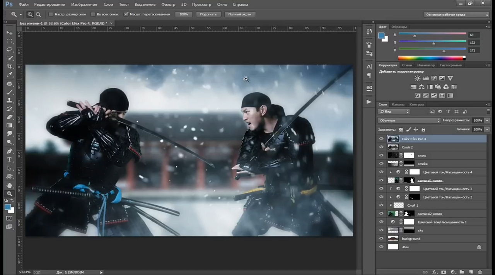The width and height of the screenshot is (495, 275).
Task: Open the fill Заливка slider arrow
Action: pyautogui.click(x=487, y=129)
